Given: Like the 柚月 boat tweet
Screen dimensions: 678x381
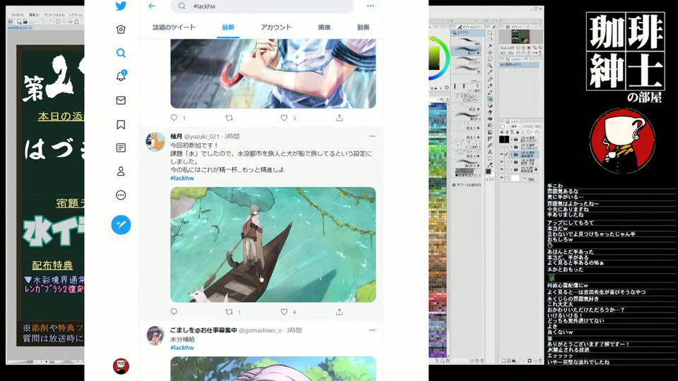Looking at the screenshot, I should click(x=284, y=311).
